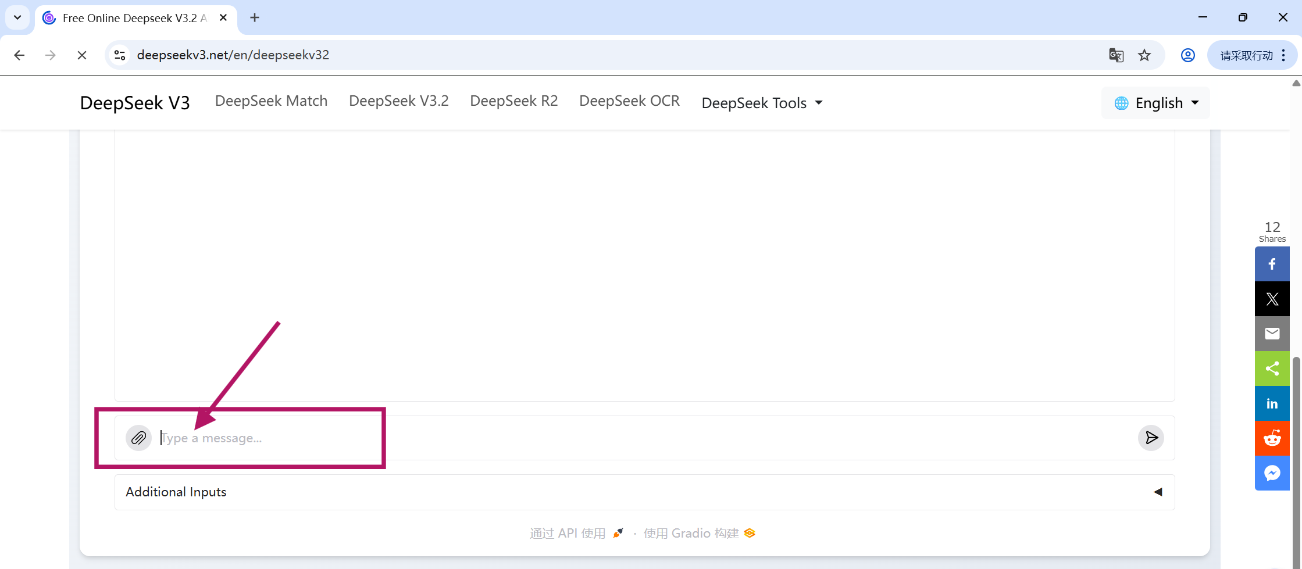This screenshot has height=569, width=1302.
Task: Open the DeepSeek OCR nav link
Action: pos(630,101)
